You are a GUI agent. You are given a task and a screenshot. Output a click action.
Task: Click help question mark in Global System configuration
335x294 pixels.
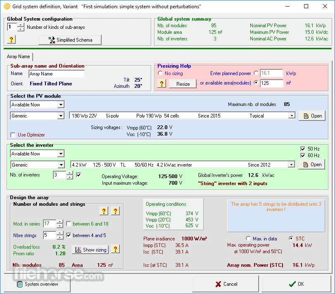click(11, 40)
